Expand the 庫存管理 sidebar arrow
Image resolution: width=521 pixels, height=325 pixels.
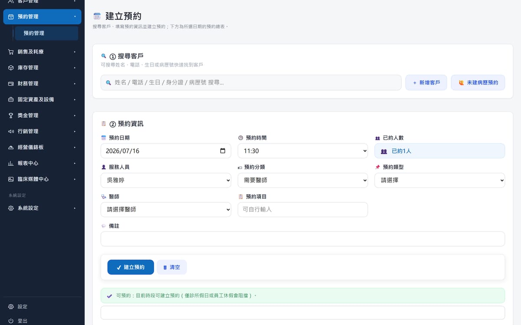tap(75, 68)
